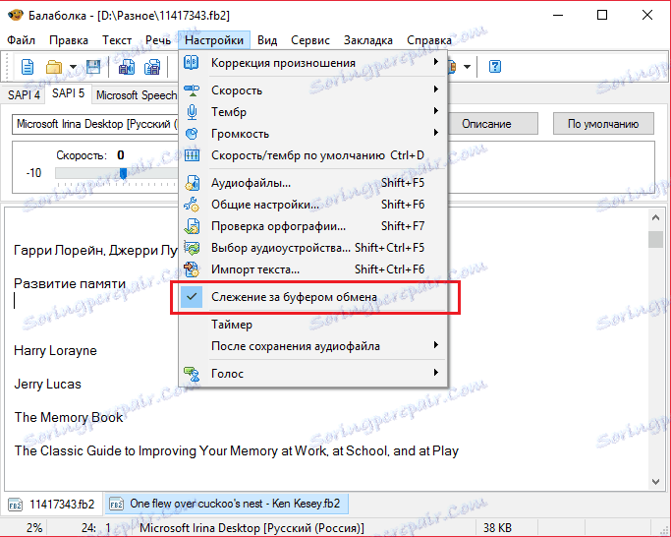Image resolution: width=671 pixels, height=537 pixels.
Task: Expand the Голос submenu
Action: coord(435,373)
